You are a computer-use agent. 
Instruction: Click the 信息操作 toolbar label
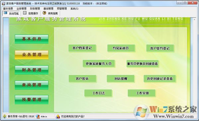[x=33, y=13]
